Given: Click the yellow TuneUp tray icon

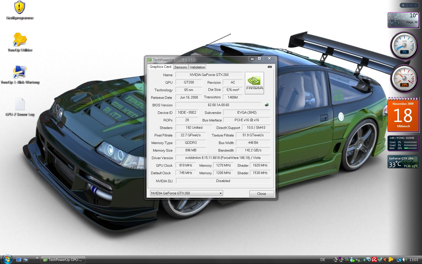Looking at the screenshot, I should click(391, 260).
